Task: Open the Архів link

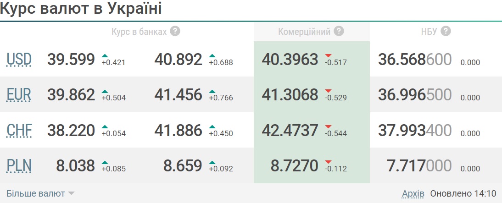Action: pos(413,193)
